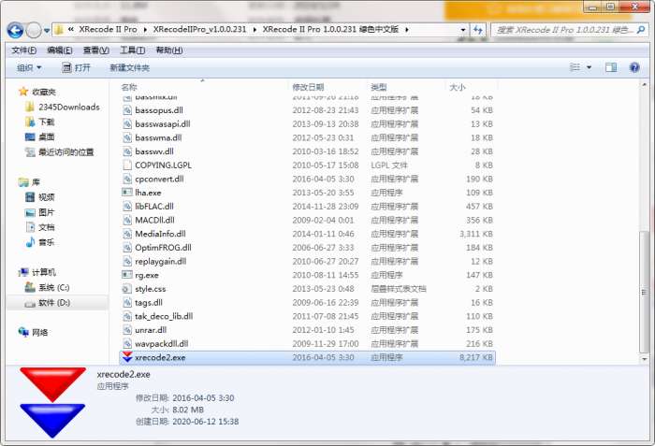
Task: Open 桌面 in the navigation pane
Action: point(47,137)
